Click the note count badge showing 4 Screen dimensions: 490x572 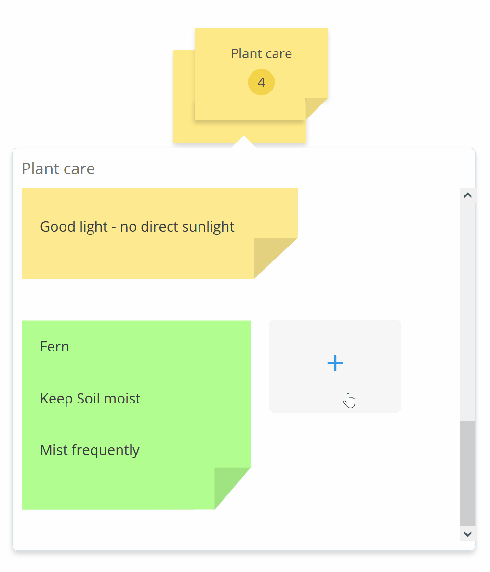tap(261, 82)
